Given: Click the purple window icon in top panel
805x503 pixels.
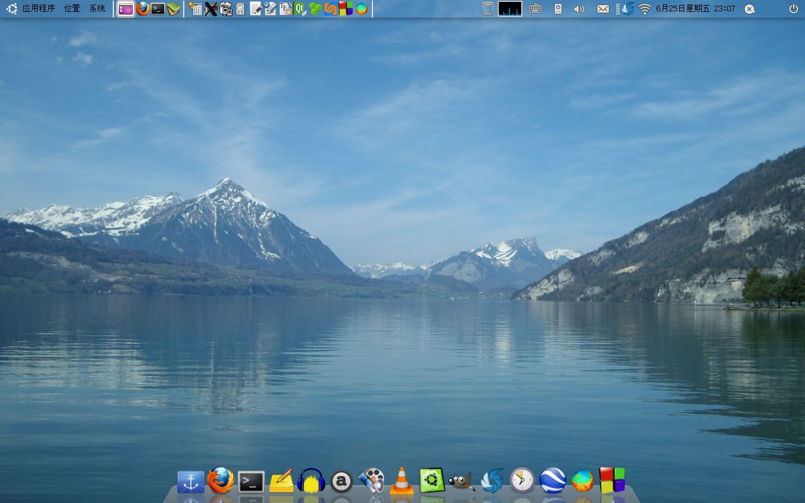Looking at the screenshot, I should (x=126, y=9).
